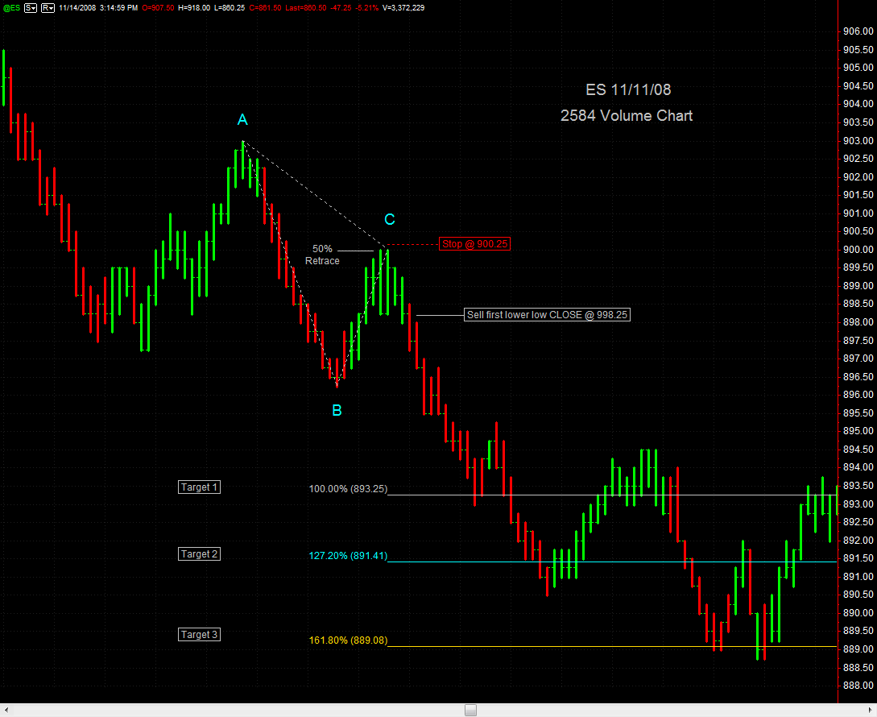Select the Target 1 label box

coord(199,487)
